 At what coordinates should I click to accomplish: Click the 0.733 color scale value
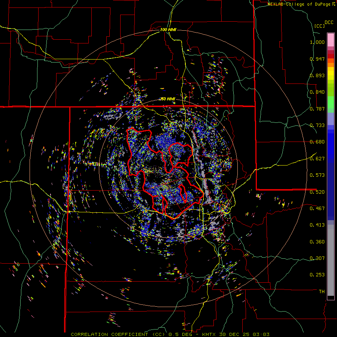(x=317, y=125)
